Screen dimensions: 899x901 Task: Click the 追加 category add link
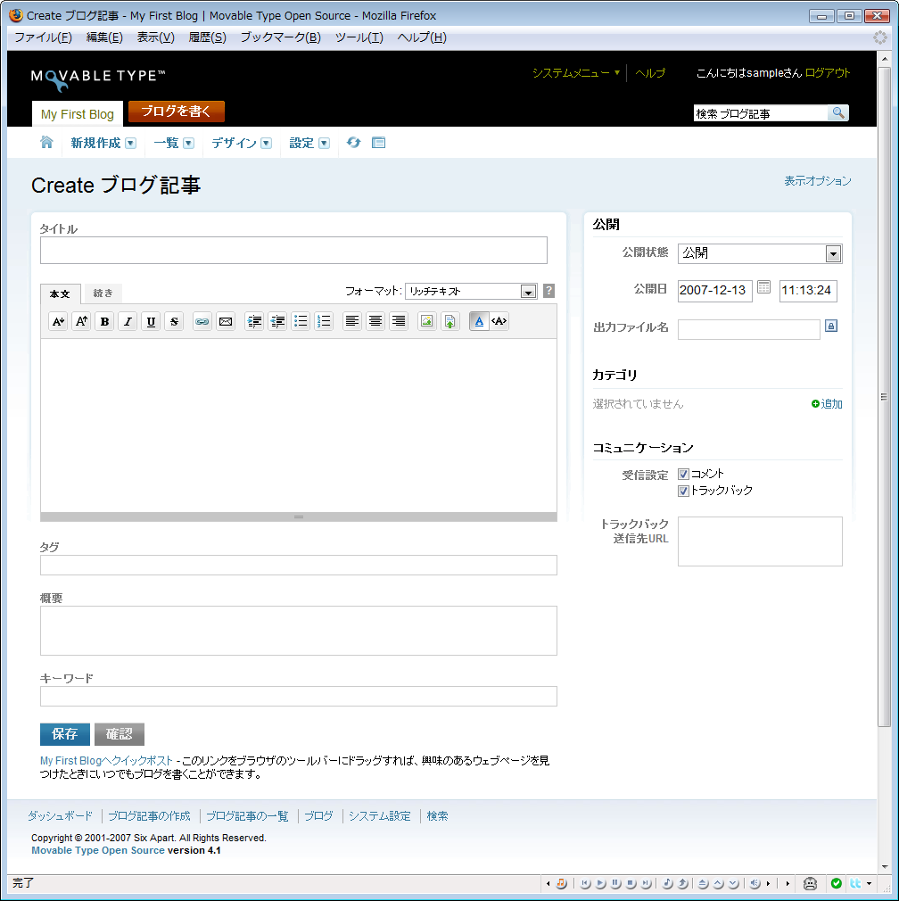pyautogui.click(x=827, y=404)
